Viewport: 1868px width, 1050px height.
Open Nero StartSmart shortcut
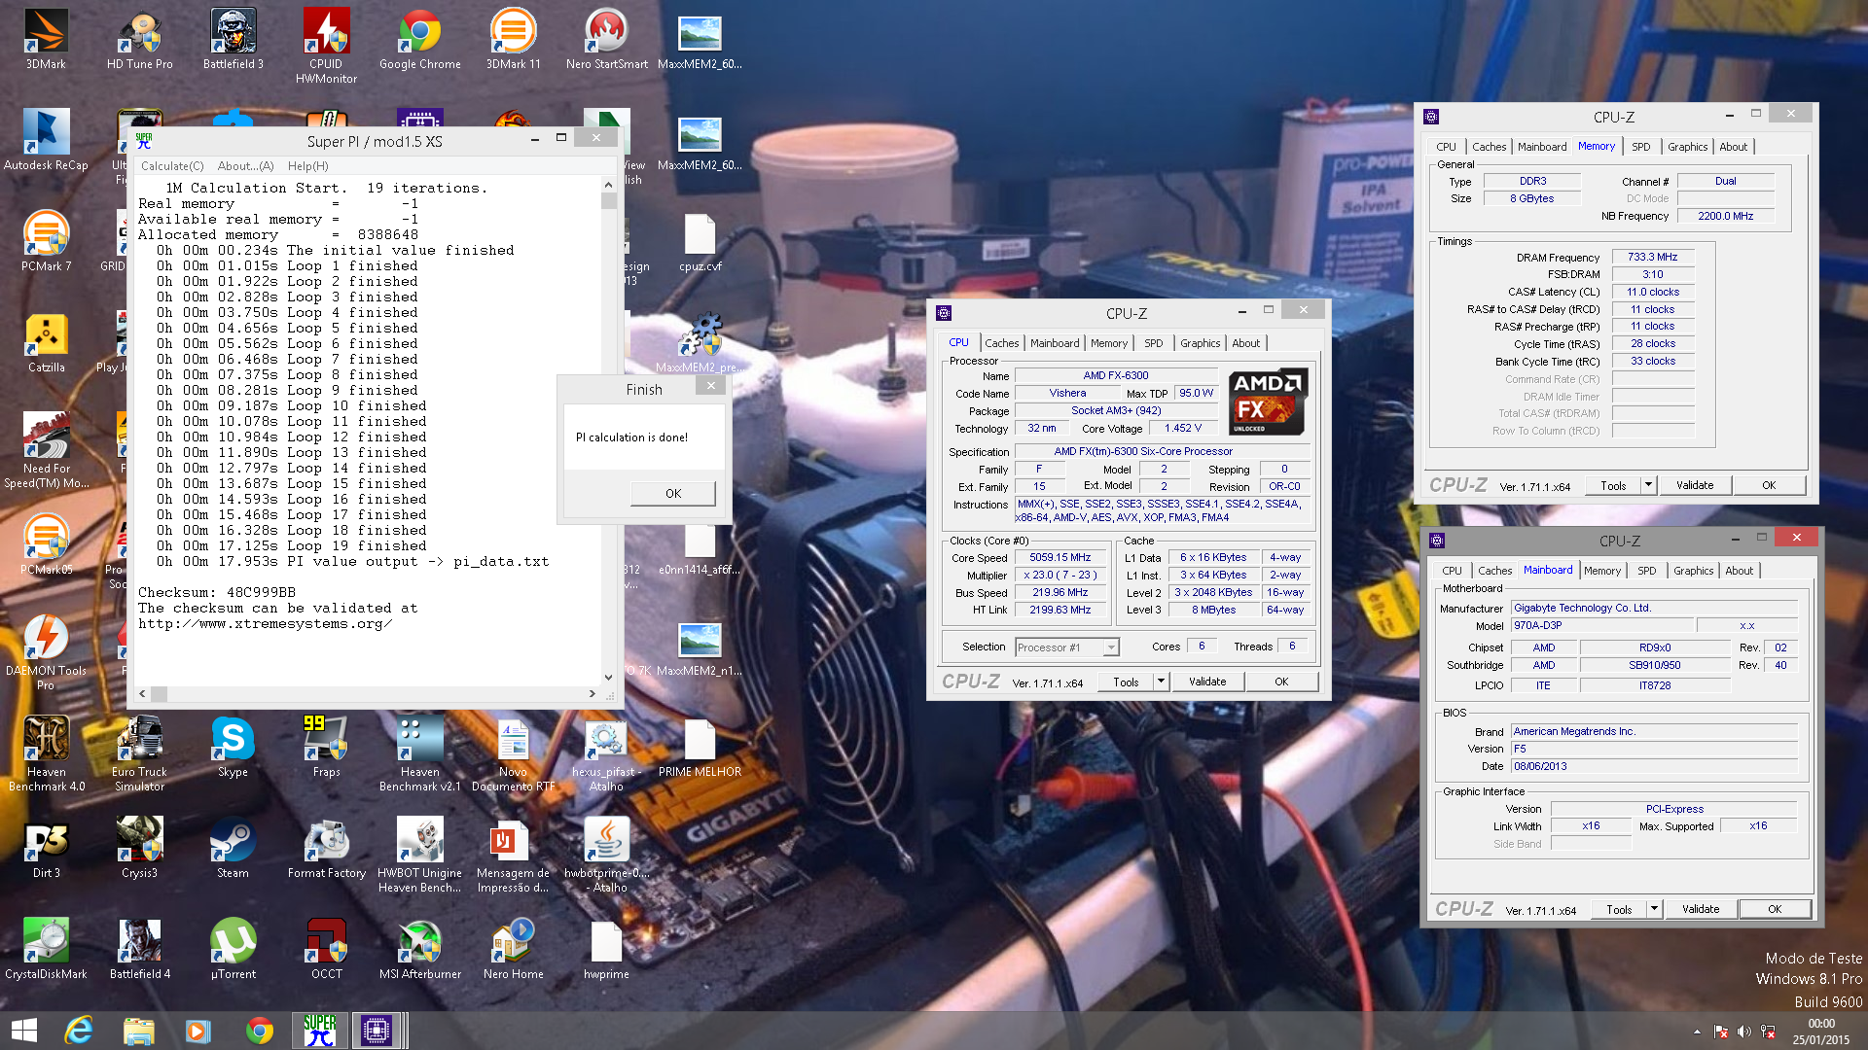tap(606, 39)
